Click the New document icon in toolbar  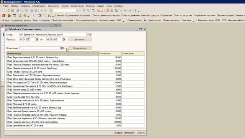[x=3, y=11]
